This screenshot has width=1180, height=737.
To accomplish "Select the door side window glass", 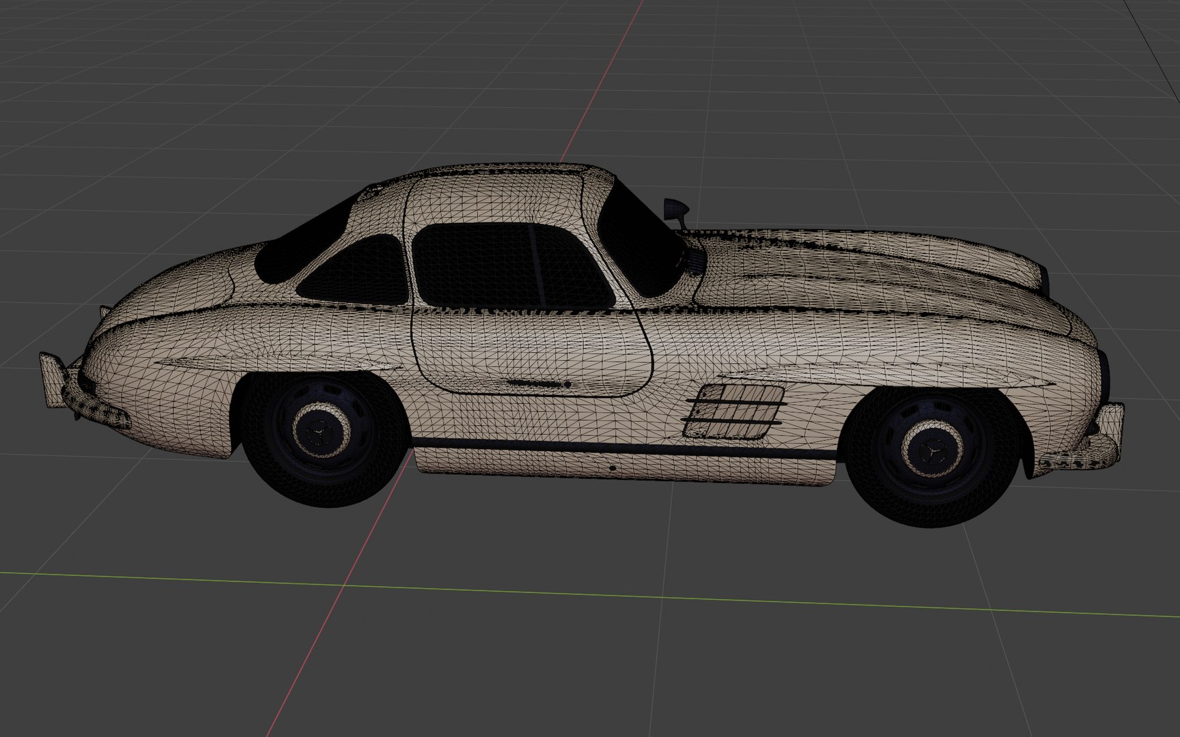I will [x=514, y=266].
